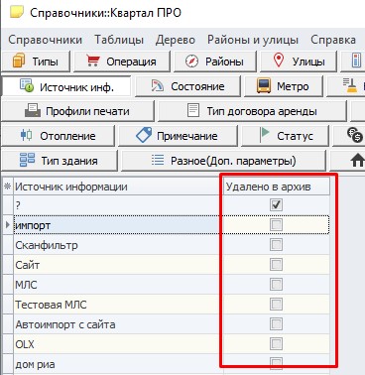
Task: Check archive box for дом риа row
Action: pos(276,363)
